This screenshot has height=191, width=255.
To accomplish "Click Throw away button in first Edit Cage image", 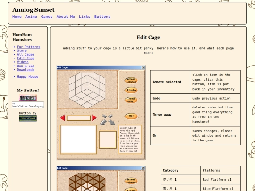I will pyautogui.click(x=131, y=100).
